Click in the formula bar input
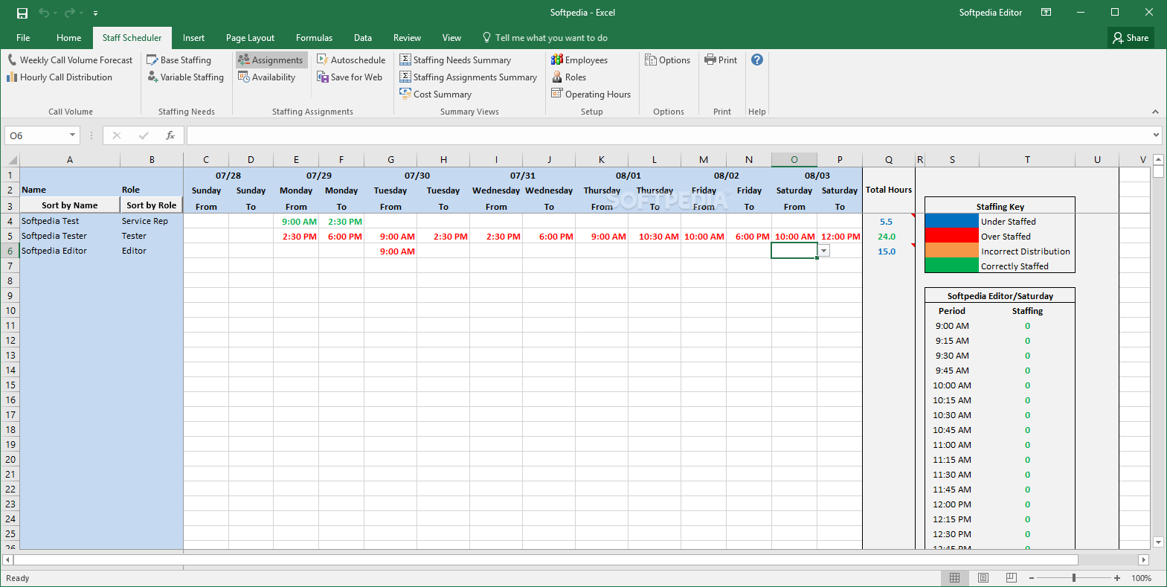The image size is (1167, 587). coord(669,135)
